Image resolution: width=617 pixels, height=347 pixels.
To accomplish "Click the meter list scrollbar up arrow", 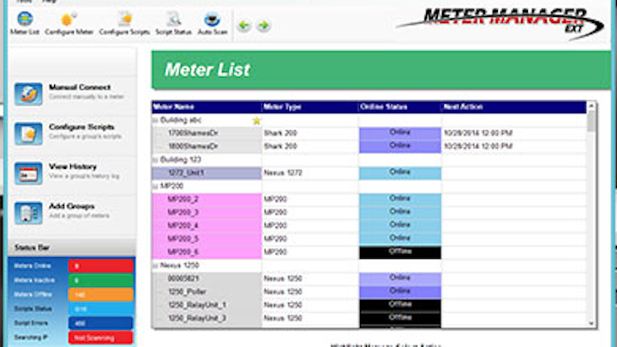I will (591, 106).
